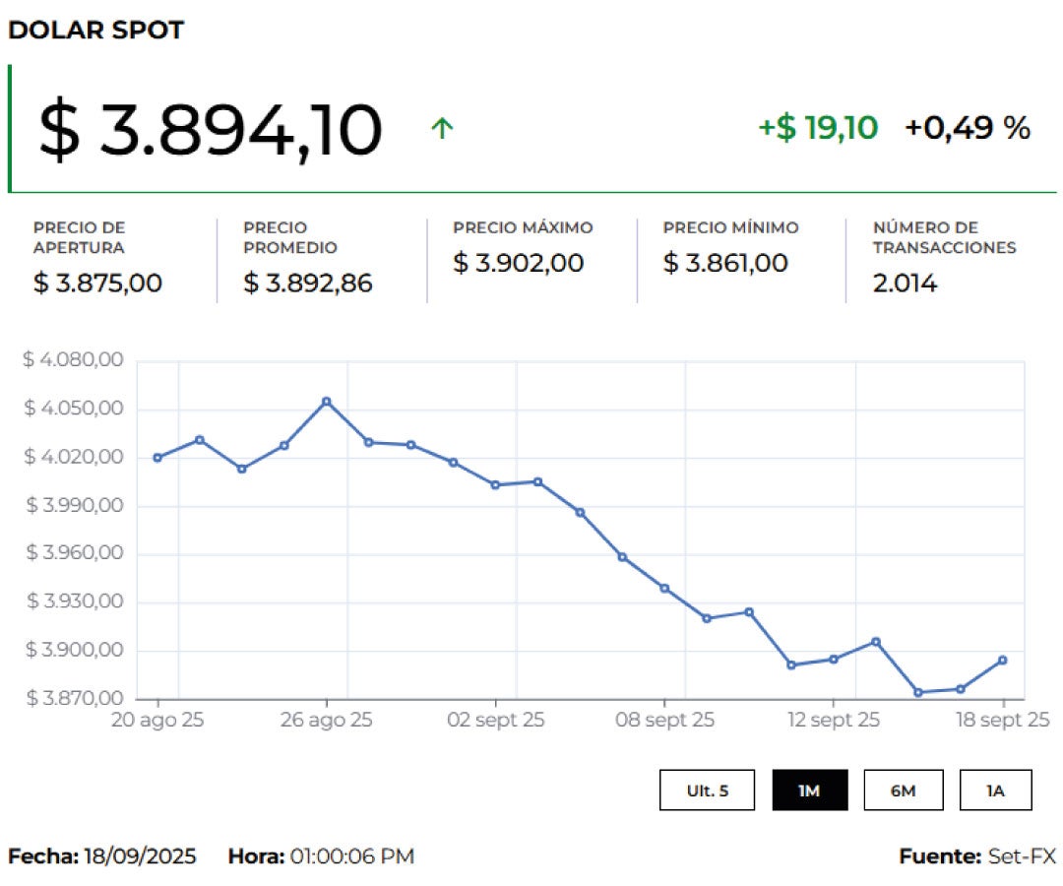
Task: Click the first data point at 20 ago
Action: [157, 457]
